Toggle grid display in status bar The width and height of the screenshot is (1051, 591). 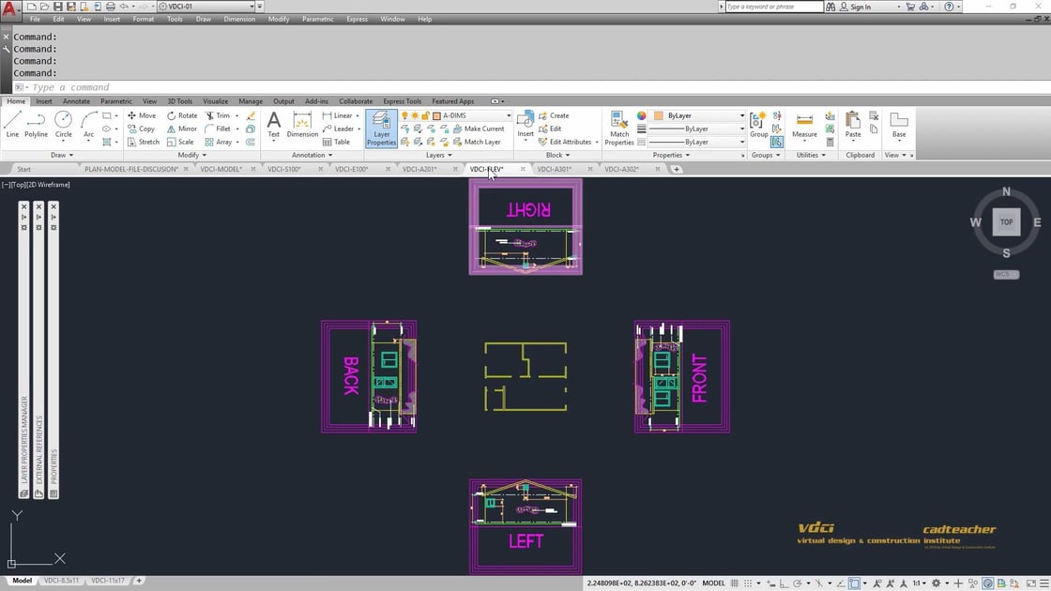point(736,583)
